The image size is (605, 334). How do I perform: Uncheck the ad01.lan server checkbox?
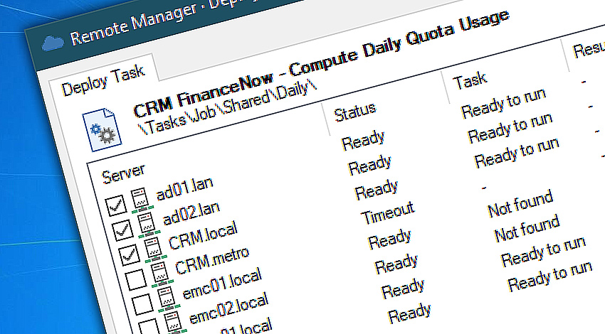(x=116, y=205)
